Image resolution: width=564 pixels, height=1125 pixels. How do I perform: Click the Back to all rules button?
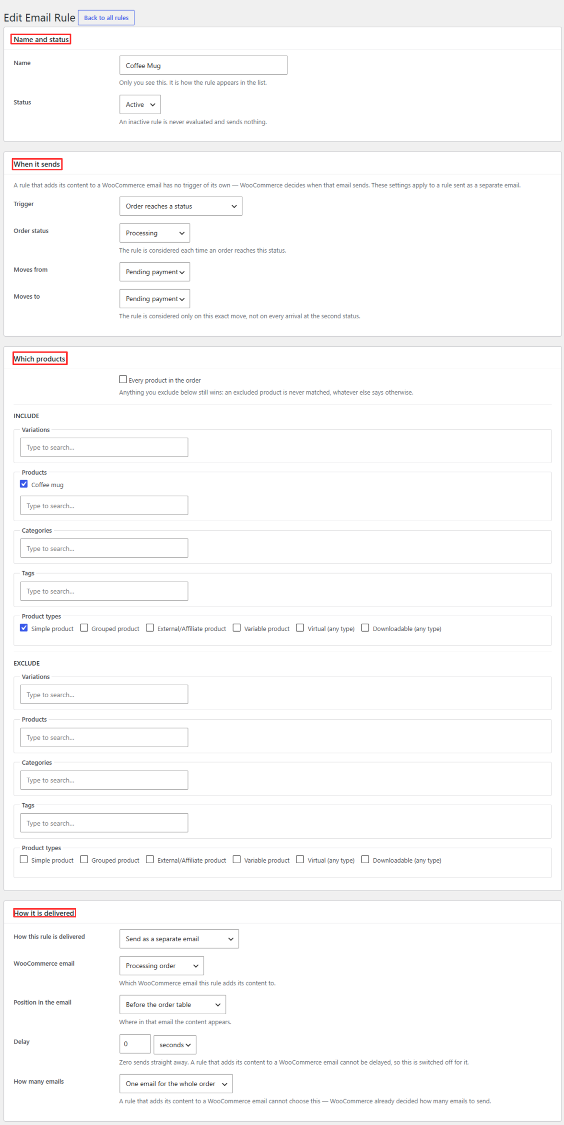pos(106,18)
